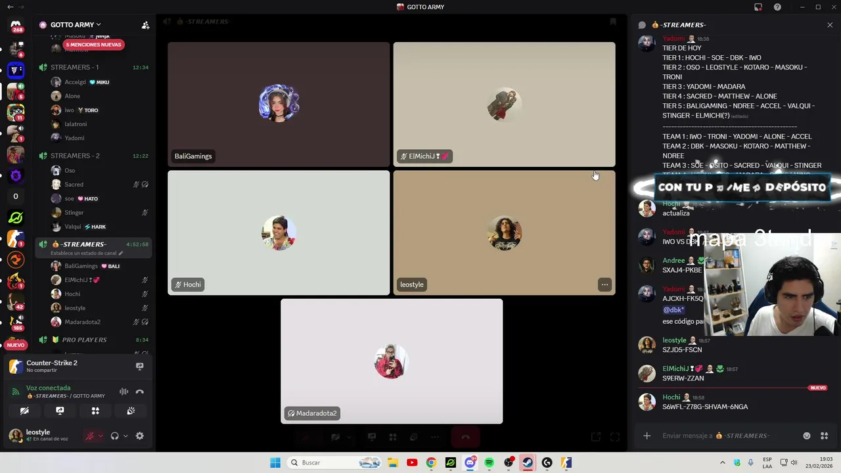The width and height of the screenshot is (841, 473).
Task: Start screen share from voice panel
Action: 60,411
